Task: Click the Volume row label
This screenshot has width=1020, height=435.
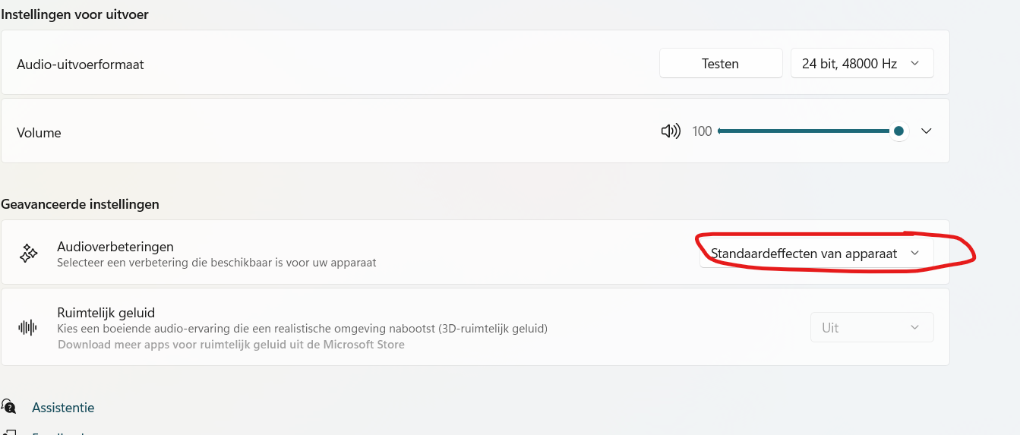Action: [39, 133]
